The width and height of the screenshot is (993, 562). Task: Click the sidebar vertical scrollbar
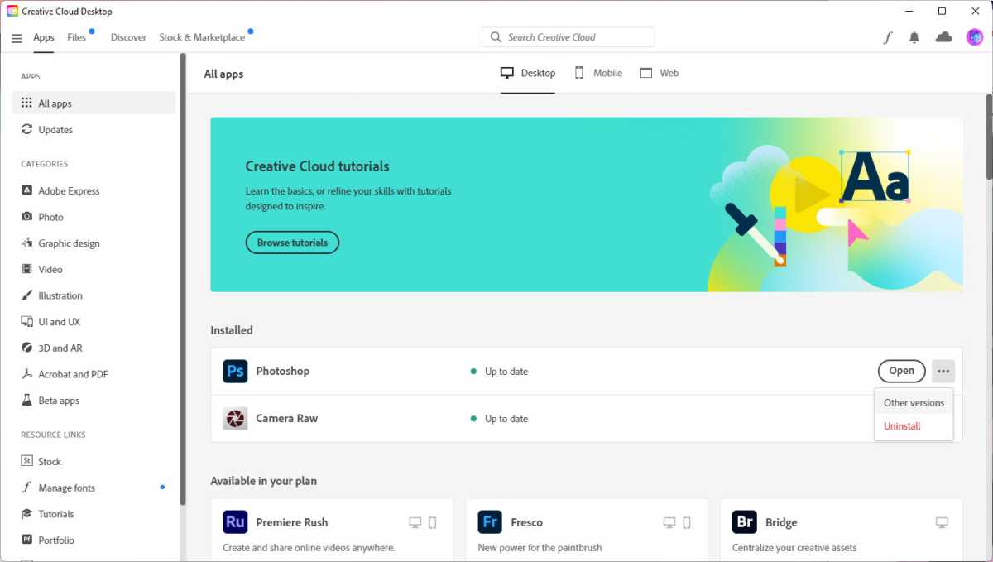pos(183,279)
